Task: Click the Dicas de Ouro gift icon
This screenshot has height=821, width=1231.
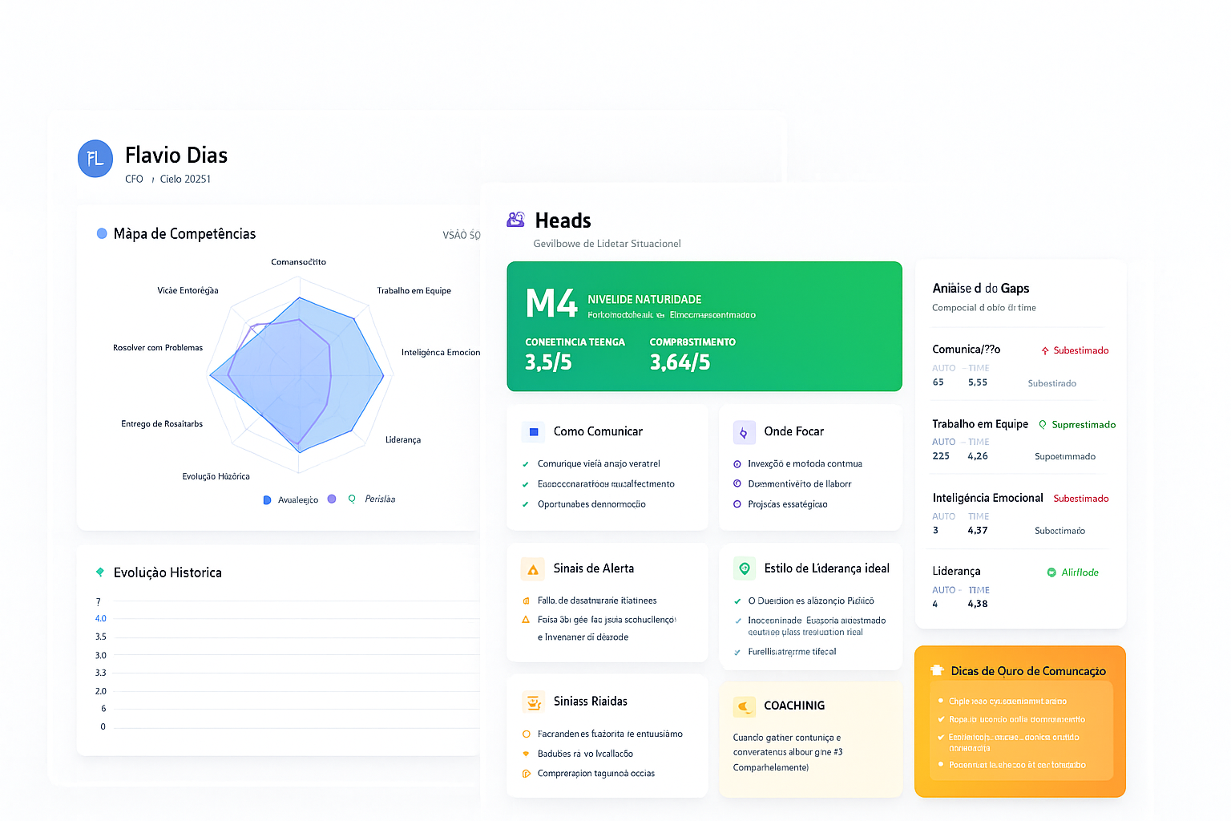Action: point(936,670)
